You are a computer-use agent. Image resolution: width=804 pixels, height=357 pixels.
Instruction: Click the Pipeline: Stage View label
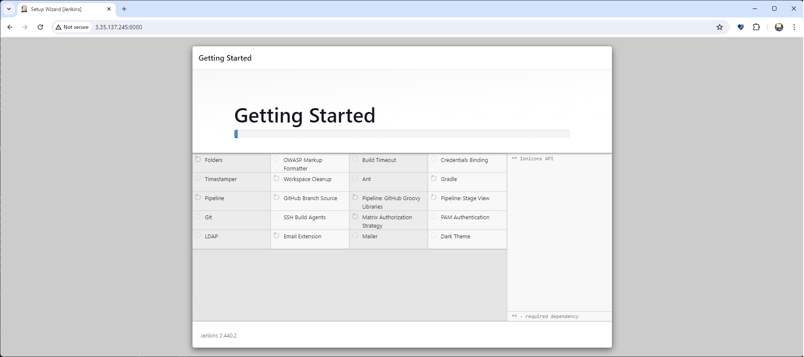click(465, 198)
